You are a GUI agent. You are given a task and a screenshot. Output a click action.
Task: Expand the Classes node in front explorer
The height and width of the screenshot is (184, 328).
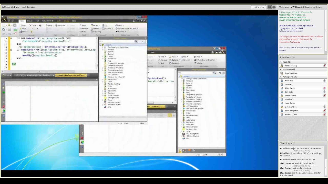[x=103, y=56]
